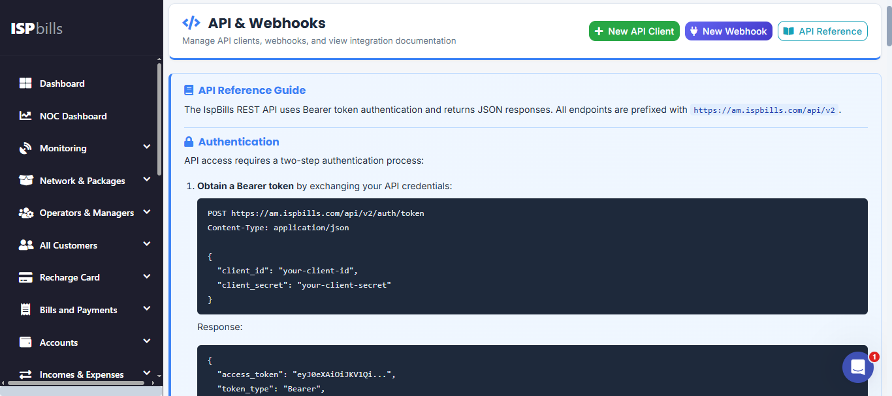Expand the All Customers section
Image resolution: width=892 pixels, height=396 pixels.
coord(146,245)
